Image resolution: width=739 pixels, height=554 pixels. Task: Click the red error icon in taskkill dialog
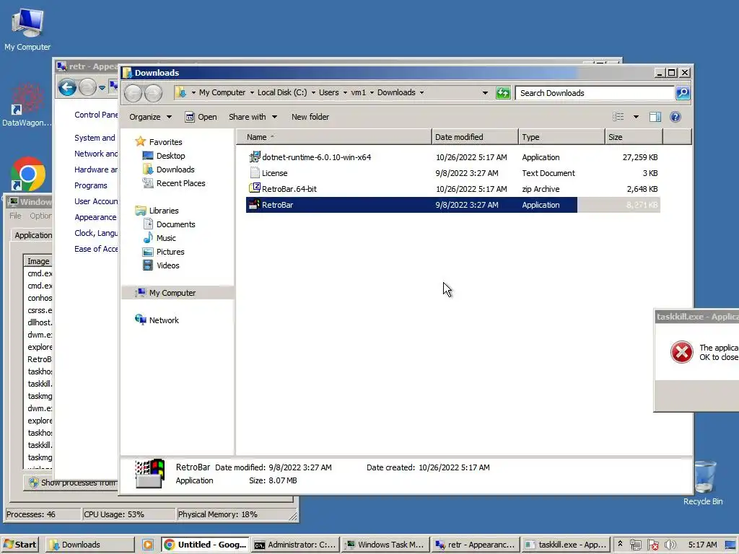tap(681, 352)
